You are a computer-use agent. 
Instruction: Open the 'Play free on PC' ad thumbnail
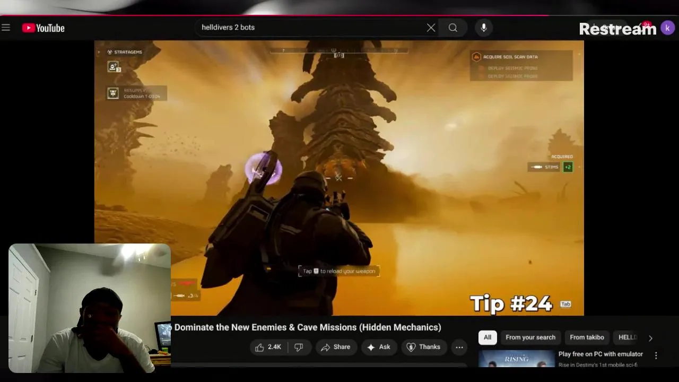tap(517, 359)
